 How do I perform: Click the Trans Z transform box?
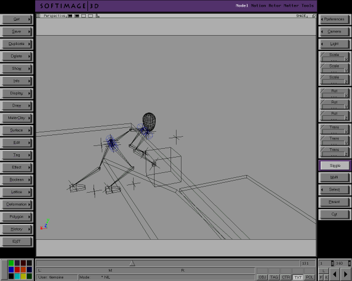(334, 151)
